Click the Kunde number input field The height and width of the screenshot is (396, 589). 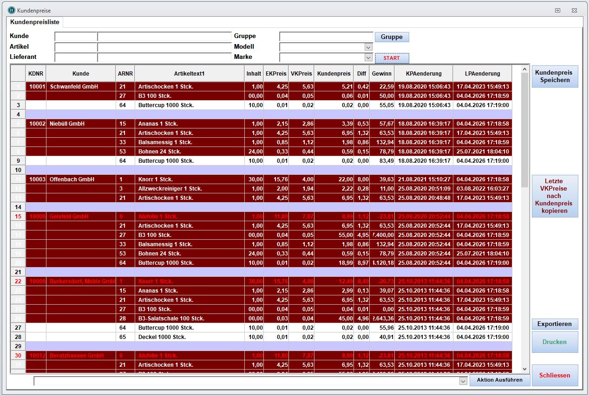pos(76,36)
